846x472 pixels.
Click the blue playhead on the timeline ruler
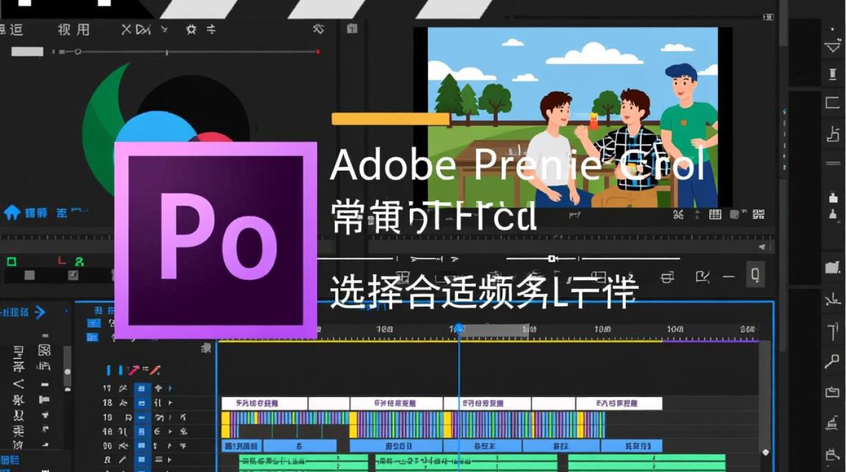click(459, 329)
